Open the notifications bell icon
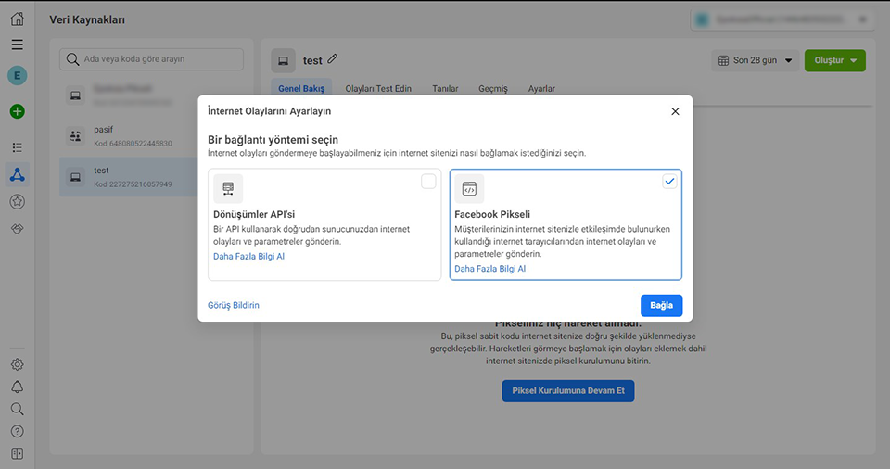Viewport: 890px width, 469px height. pyautogui.click(x=18, y=387)
